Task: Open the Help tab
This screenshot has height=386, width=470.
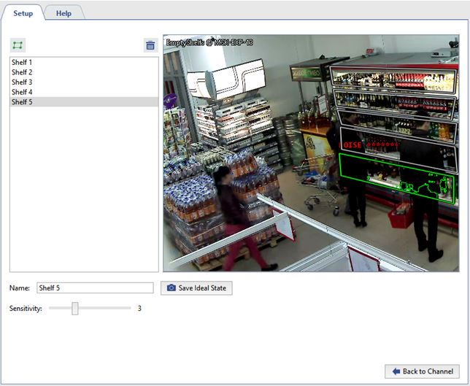Action: [x=64, y=13]
